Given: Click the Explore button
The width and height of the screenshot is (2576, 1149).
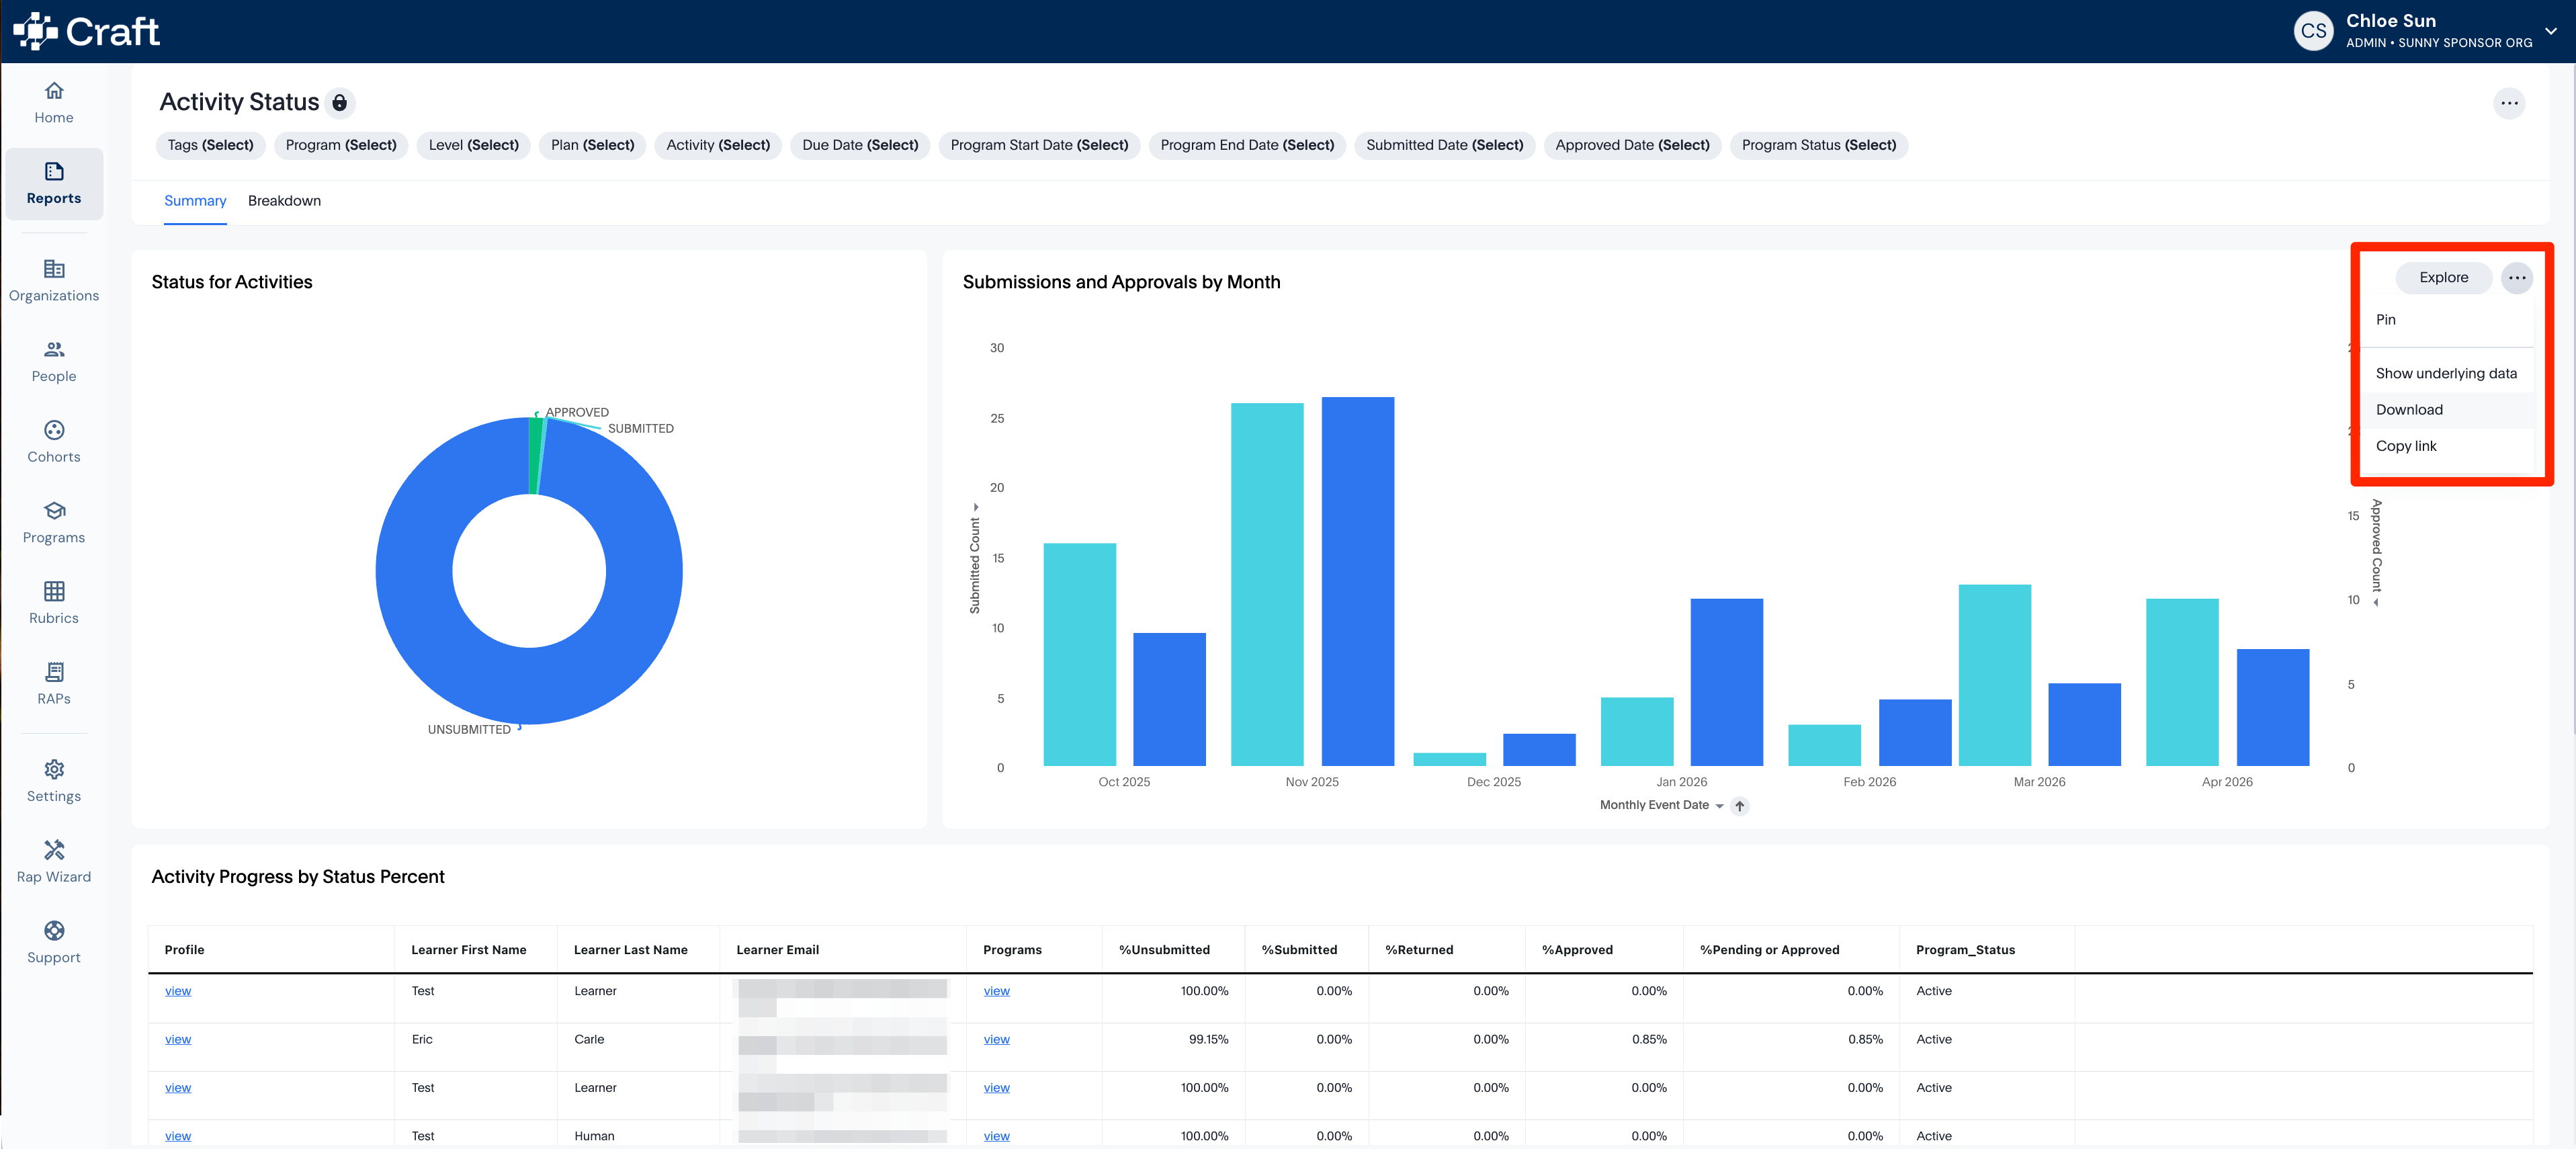Looking at the screenshot, I should [x=2443, y=278].
